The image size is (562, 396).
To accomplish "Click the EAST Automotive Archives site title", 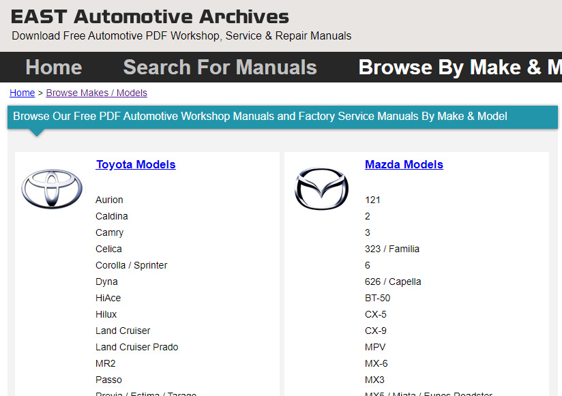I will (150, 17).
